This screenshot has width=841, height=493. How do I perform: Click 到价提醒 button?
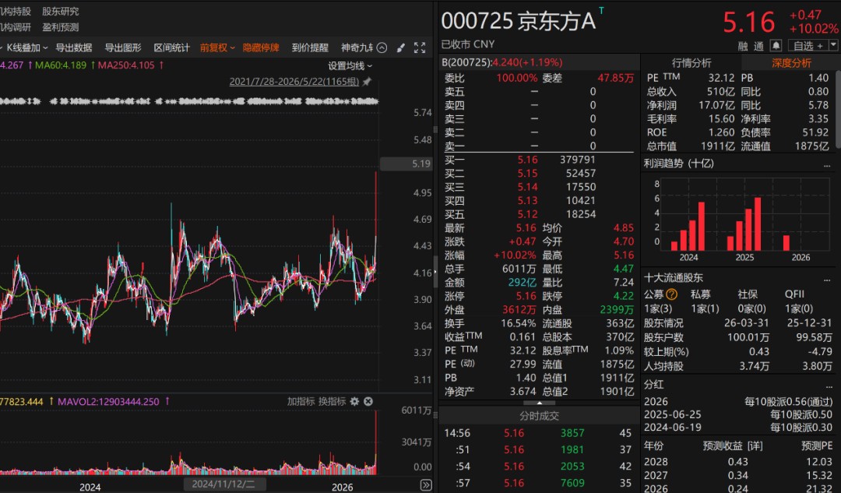310,48
